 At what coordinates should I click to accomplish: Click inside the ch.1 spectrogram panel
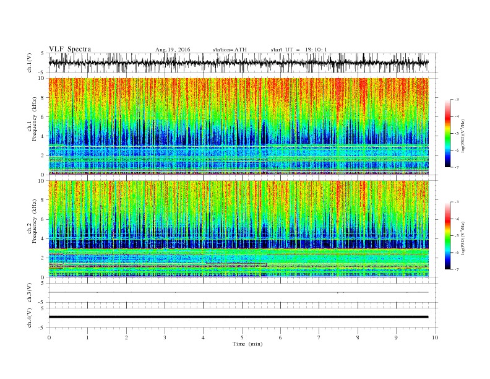238,126
